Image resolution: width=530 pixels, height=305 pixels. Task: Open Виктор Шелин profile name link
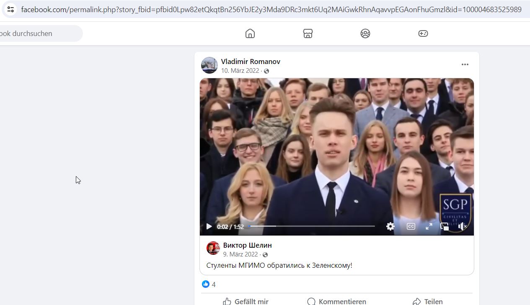pyautogui.click(x=247, y=245)
